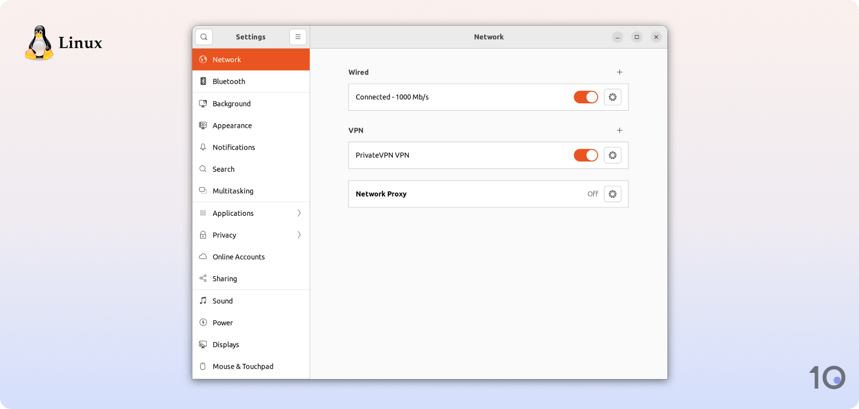This screenshot has height=409, width=859.
Task: Maximize the Settings window
Action: tap(637, 37)
